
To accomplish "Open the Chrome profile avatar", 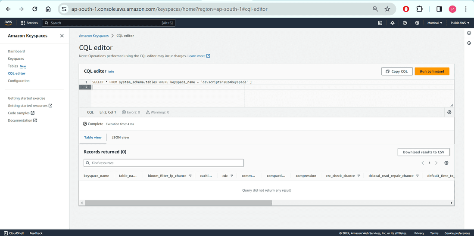I will 452,9.
